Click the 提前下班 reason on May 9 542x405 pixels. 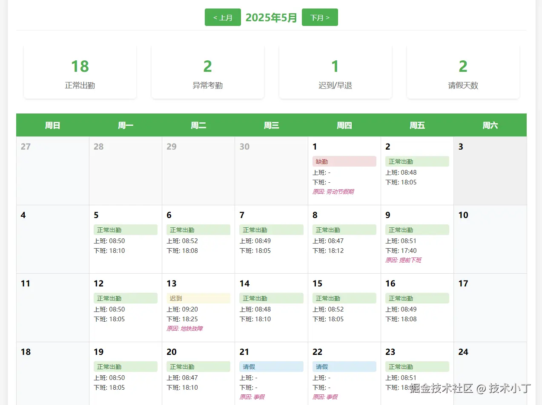pos(404,260)
